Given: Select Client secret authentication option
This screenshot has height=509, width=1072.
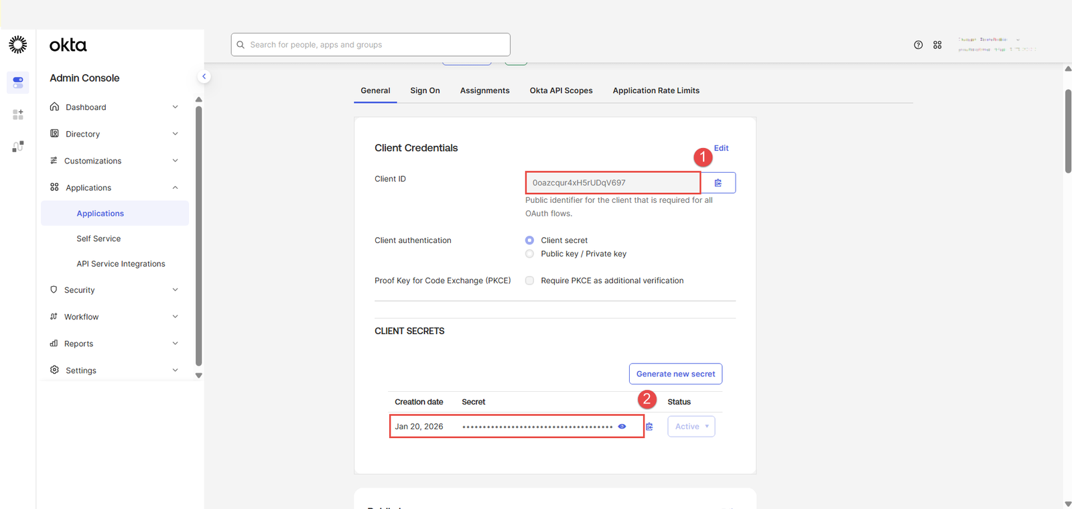Looking at the screenshot, I should point(529,240).
